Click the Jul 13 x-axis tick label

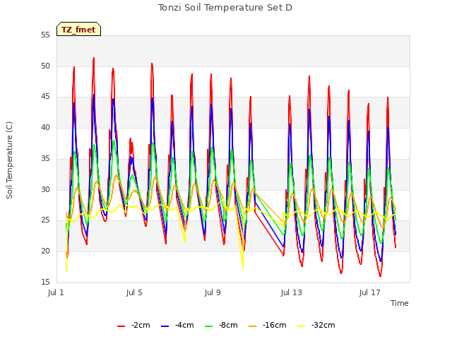pyautogui.click(x=292, y=293)
